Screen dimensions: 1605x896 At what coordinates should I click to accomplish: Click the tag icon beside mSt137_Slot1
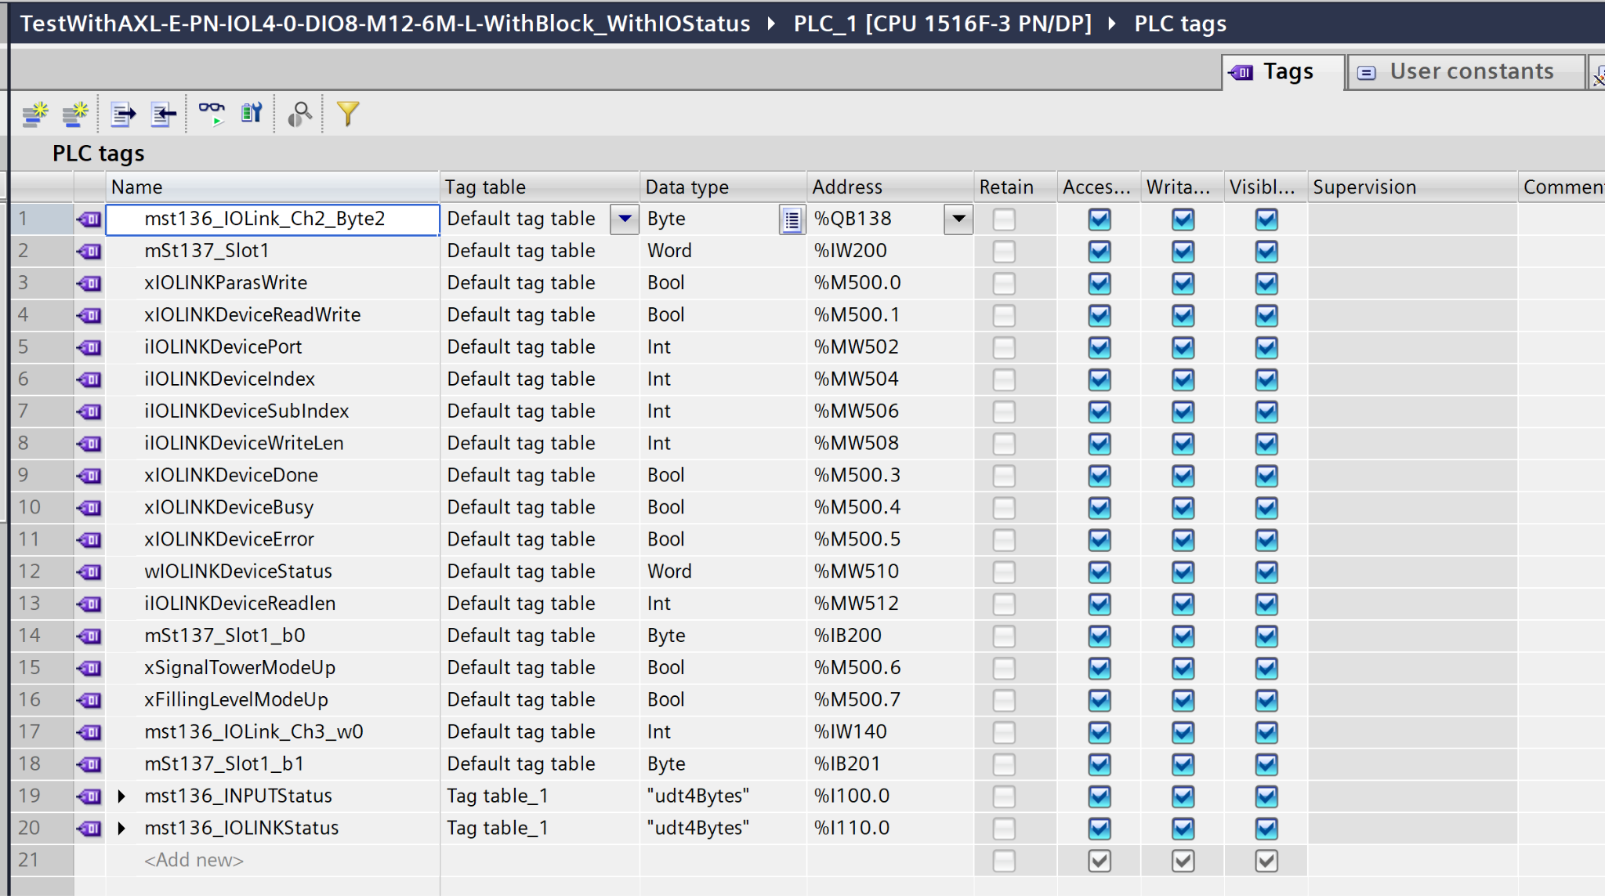tap(90, 251)
